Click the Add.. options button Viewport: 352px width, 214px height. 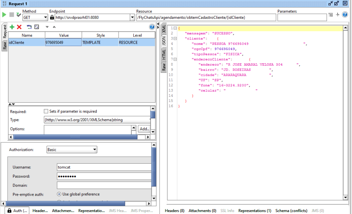point(144,129)
